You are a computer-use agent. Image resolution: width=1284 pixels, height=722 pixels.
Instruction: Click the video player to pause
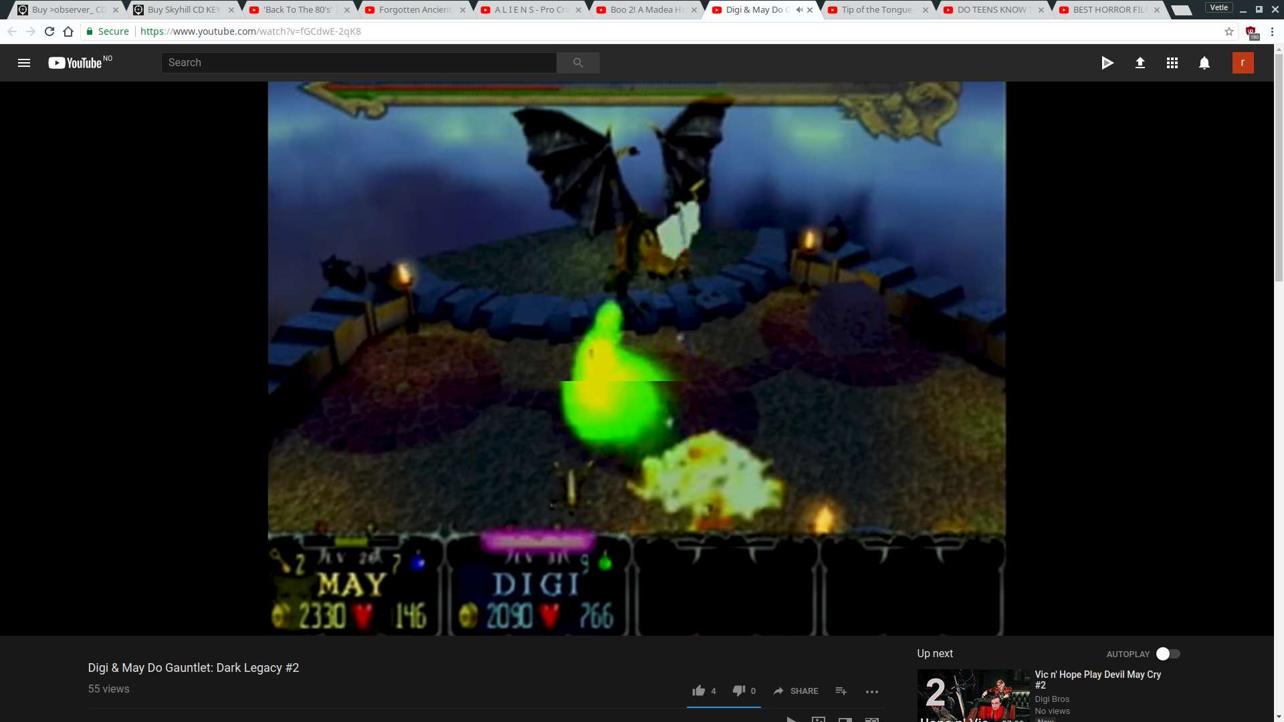(637, 358)
